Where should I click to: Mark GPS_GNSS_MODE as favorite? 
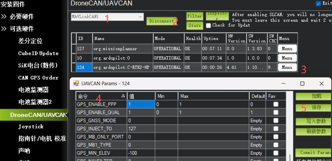click(x=276, y=121)
